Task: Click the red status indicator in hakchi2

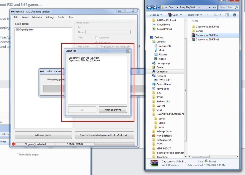Action: click(x=13, y=144)
